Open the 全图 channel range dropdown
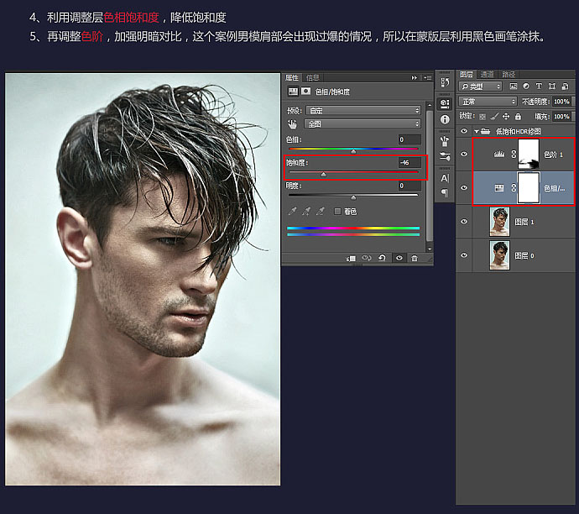 [363, 123]
